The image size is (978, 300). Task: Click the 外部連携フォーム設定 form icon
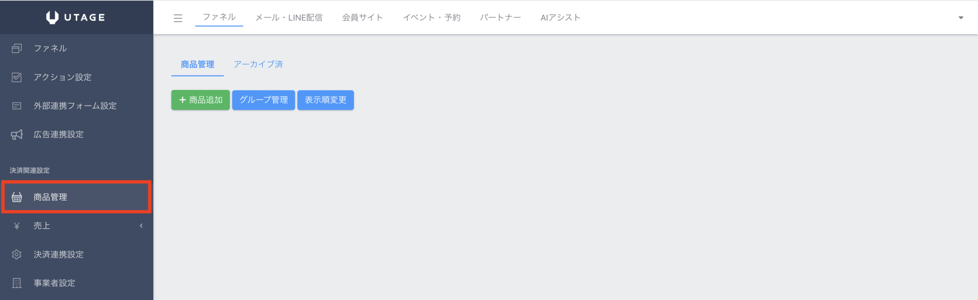(16, 106)
